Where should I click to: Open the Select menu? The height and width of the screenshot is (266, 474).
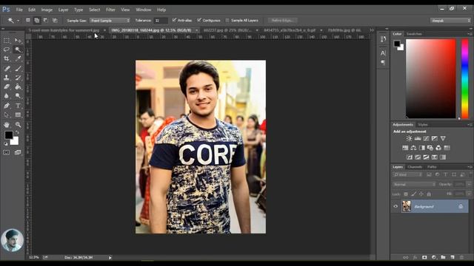[94, 10]
